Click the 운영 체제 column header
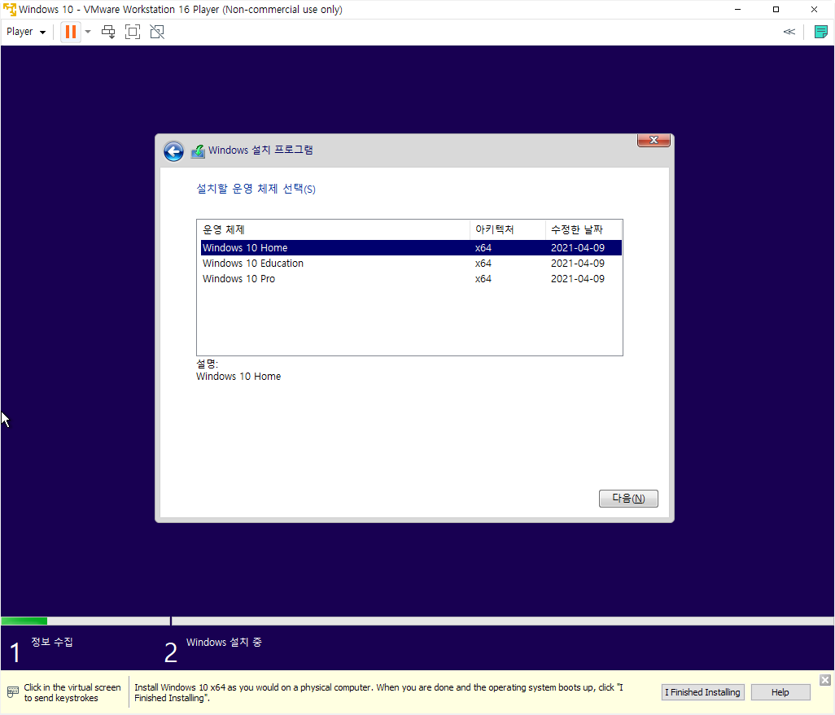This screenshot has height=715, width=835. click(334, 229)
